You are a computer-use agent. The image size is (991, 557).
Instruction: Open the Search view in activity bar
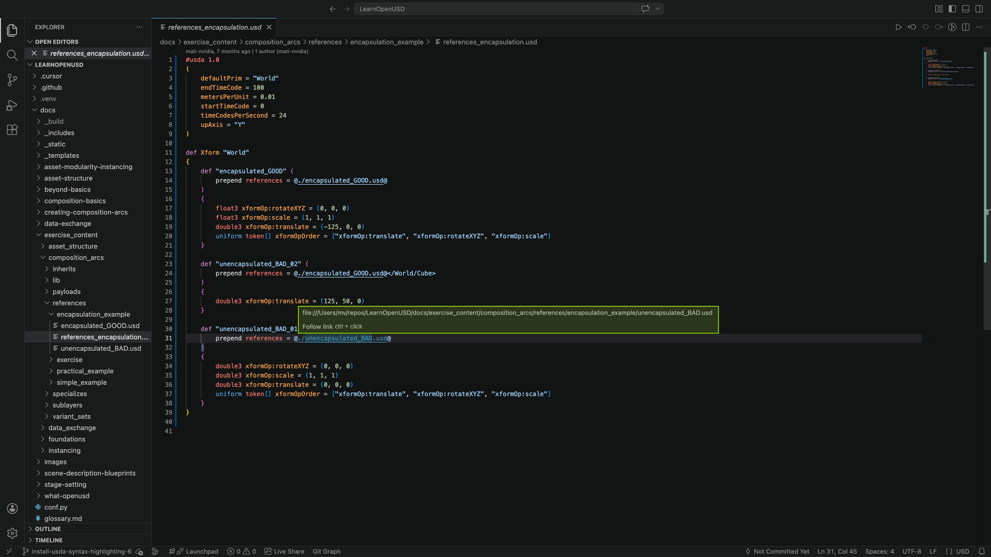point(12,55)
